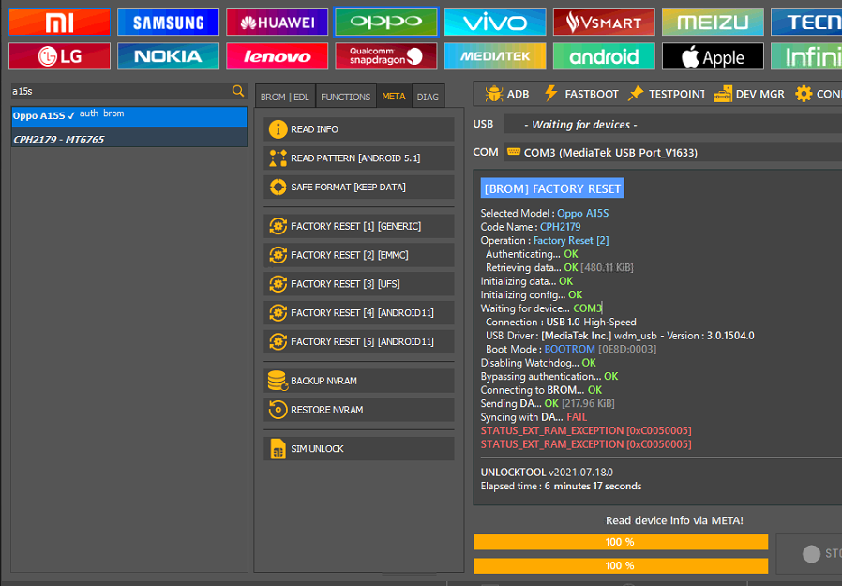Open the USB Waiting for devices dropdown
Screen dimensions: 842x586
(x=673, y=125)
